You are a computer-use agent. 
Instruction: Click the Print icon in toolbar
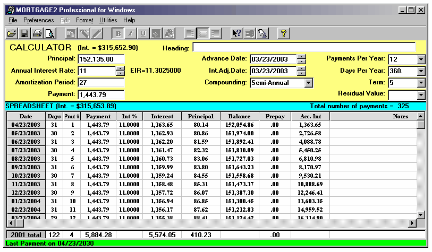point(37,33)
